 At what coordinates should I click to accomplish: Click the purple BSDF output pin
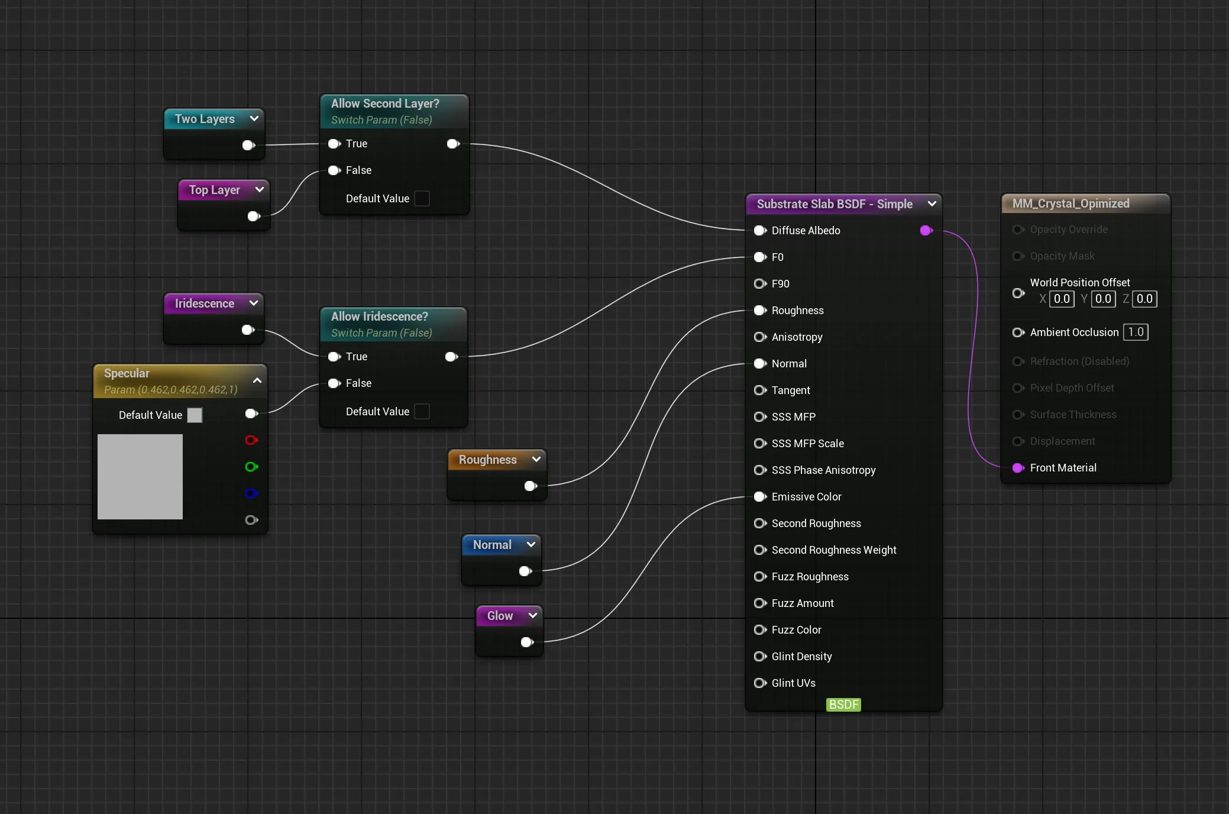click(x=926, y=231)
